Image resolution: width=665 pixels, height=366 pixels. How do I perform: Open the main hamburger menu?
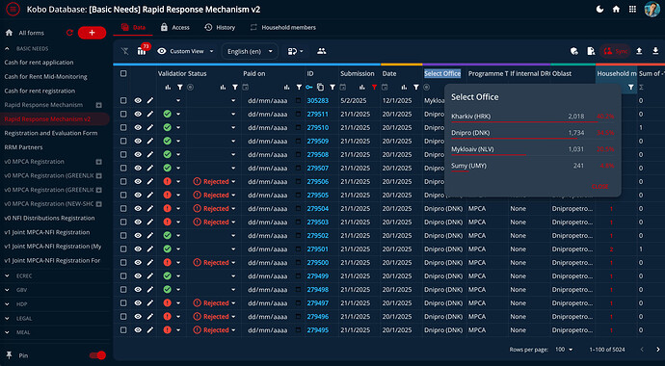pos(13,10)
